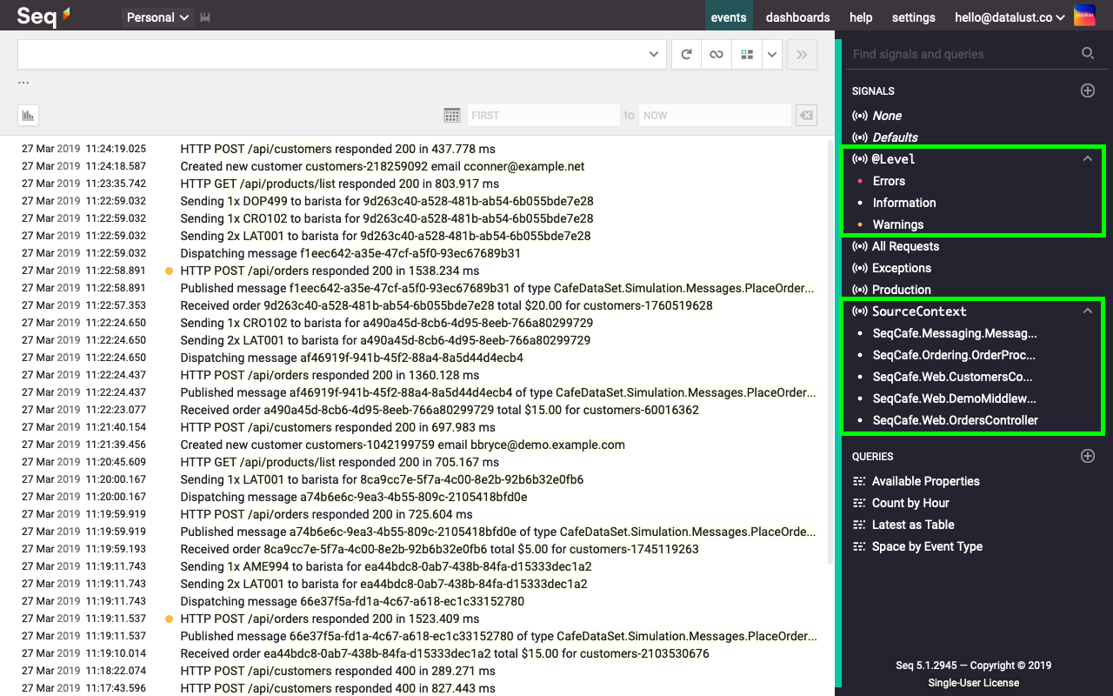Open the hello@datalust.co user menu
The width and height of the screenshot is (1113, 696).
coord(1010,17)
